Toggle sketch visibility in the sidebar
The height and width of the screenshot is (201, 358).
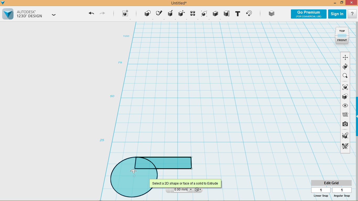[x=345, y=114]
